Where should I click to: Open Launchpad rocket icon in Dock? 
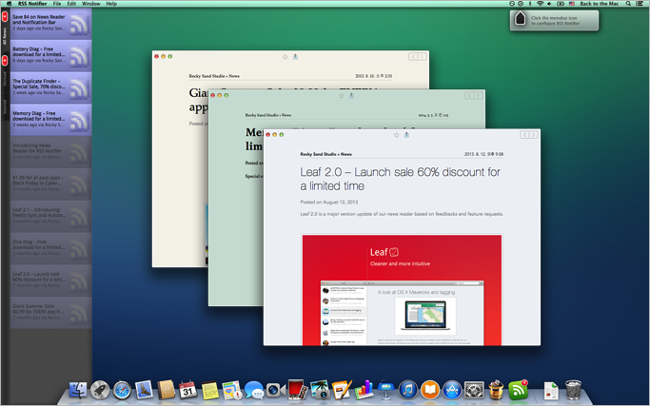[100, 390]
